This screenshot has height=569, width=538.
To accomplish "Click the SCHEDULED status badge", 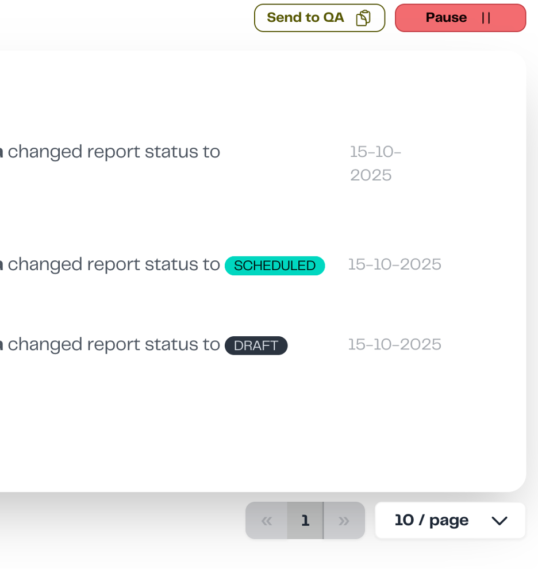I will (275, 266).
